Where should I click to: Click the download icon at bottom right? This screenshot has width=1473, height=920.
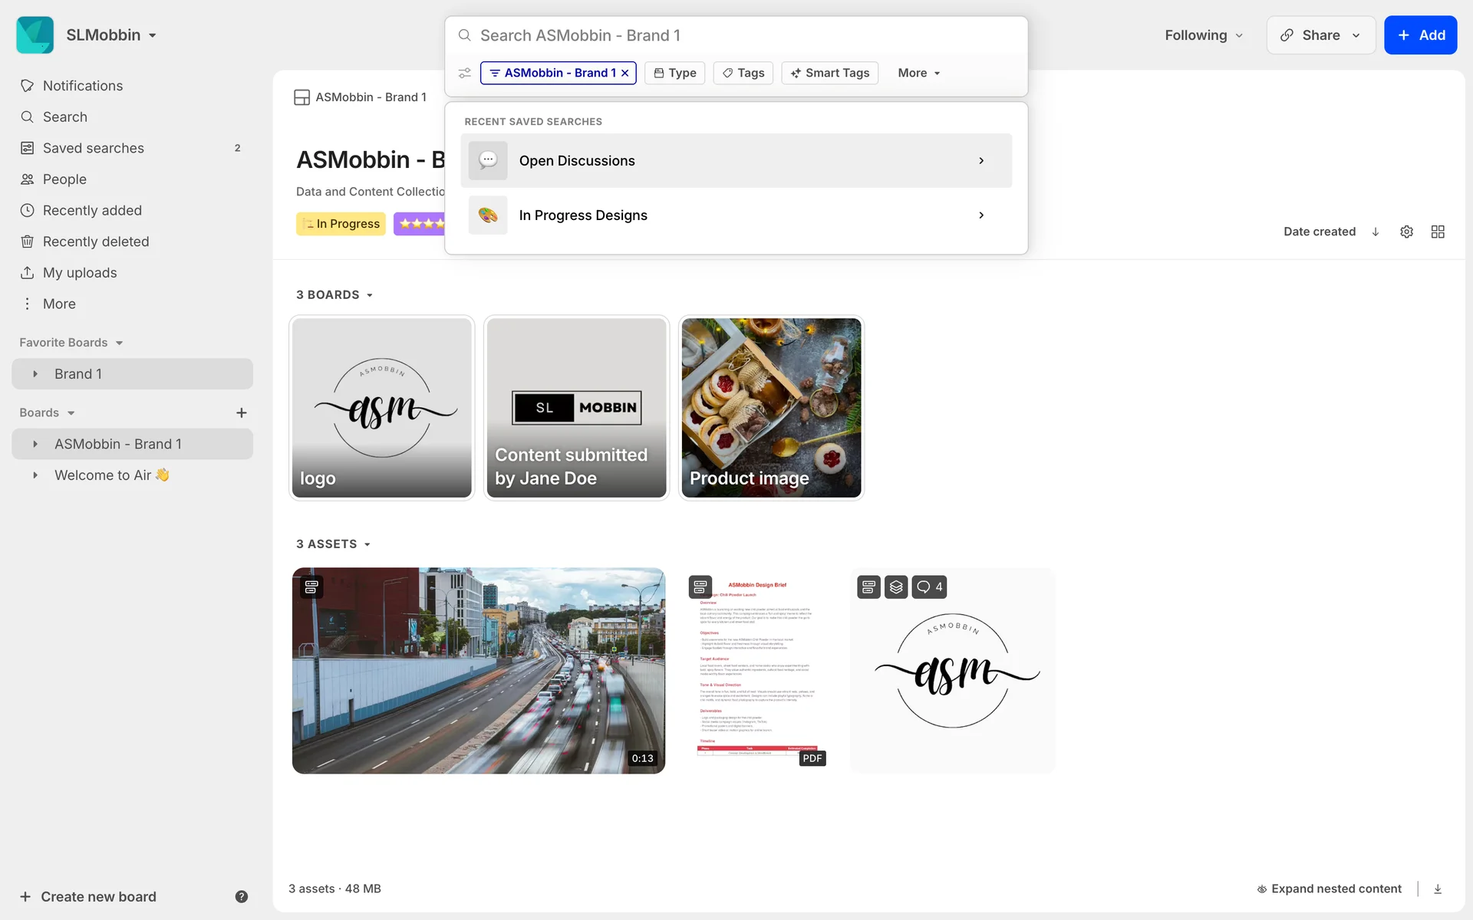coord(1438,889)
